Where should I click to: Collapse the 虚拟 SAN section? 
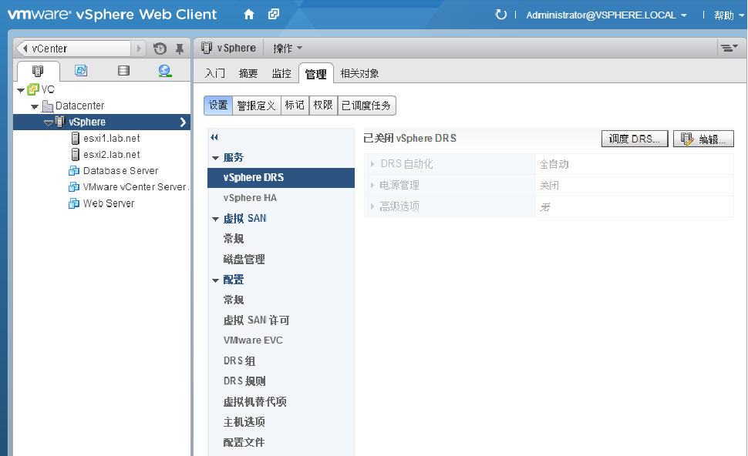point(216,220)
